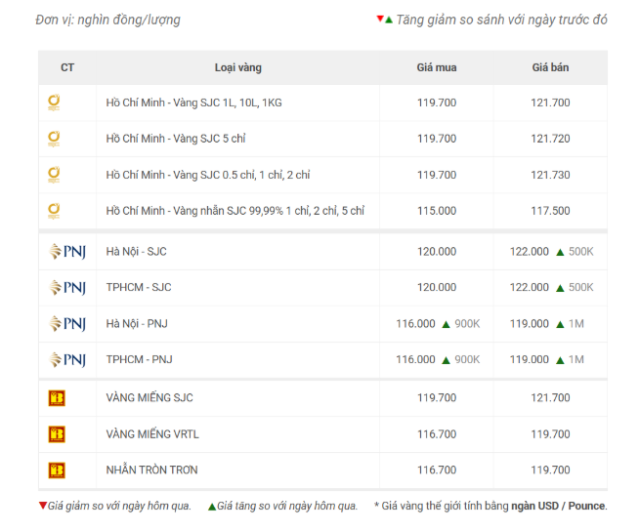Click PNJ logo in the TPHCM - SJC row
639x532 pixels.
(x=67, y=287)
